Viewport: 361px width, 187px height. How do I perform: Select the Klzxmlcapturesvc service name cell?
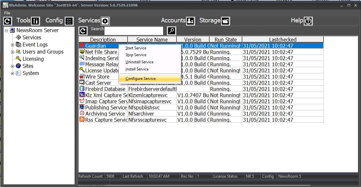coord(152,95)
